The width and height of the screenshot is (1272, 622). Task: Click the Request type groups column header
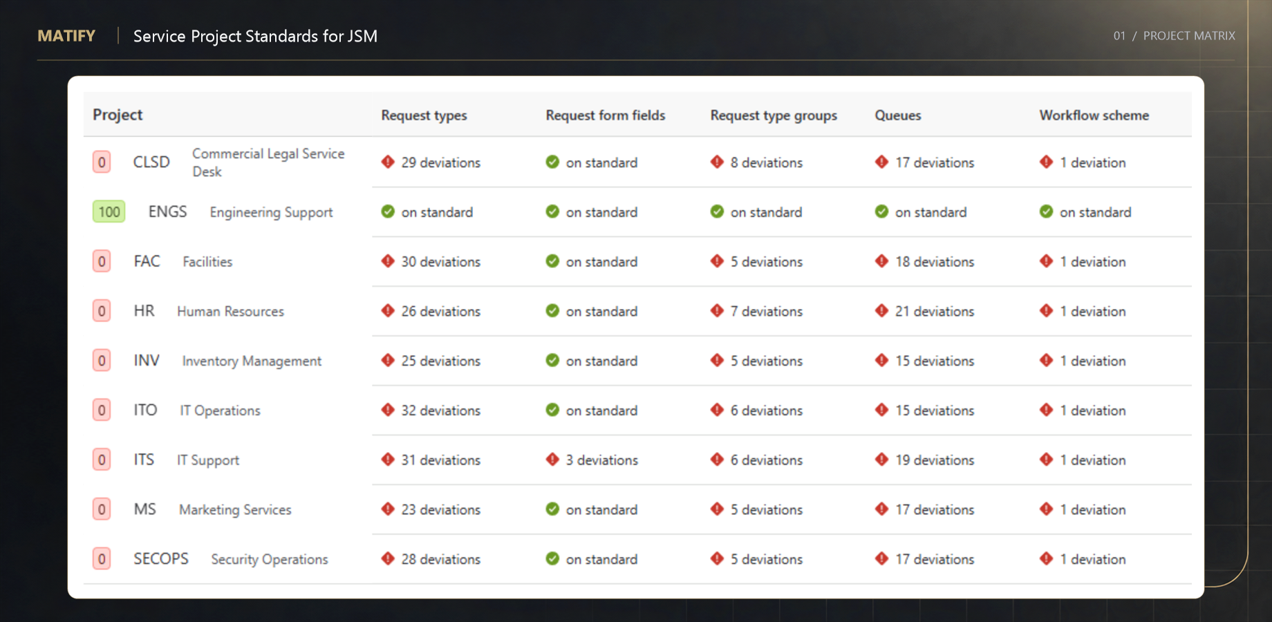coord(774,115)
